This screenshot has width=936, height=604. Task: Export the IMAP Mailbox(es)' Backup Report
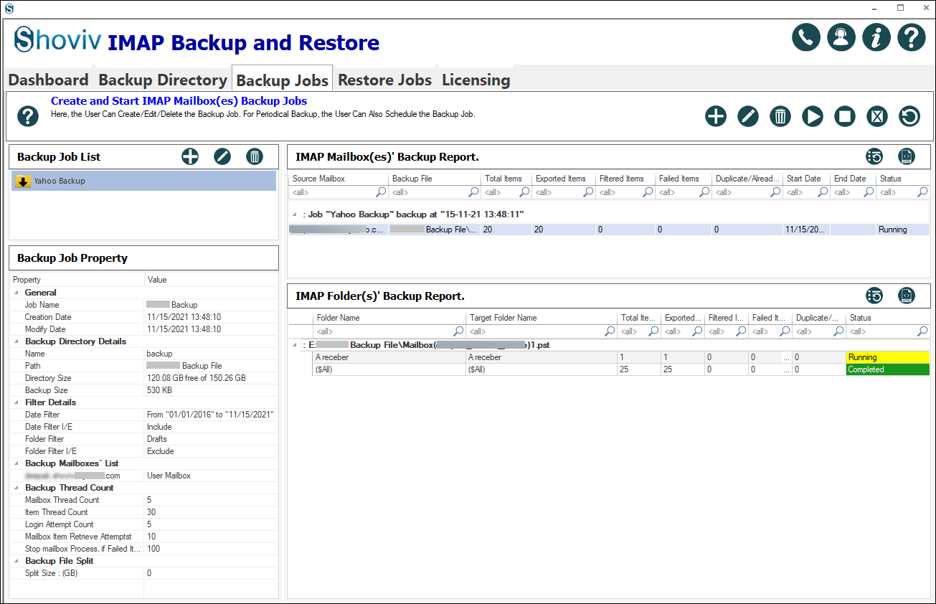[x=907, y=156]
